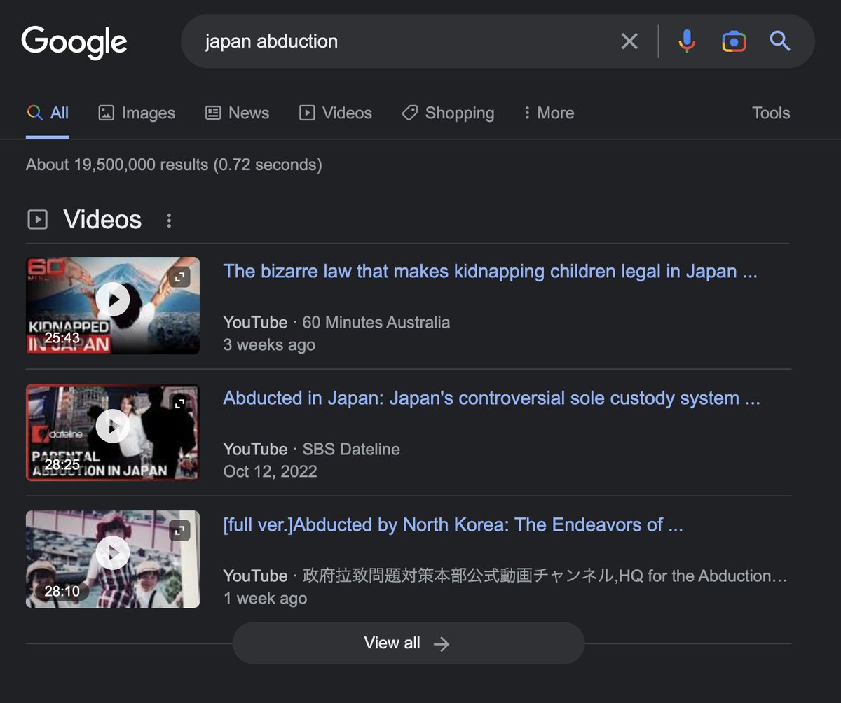The height and width of the screenshot is (703, 841).
Task: Switch to the Shopping tab
Action: 448,113
